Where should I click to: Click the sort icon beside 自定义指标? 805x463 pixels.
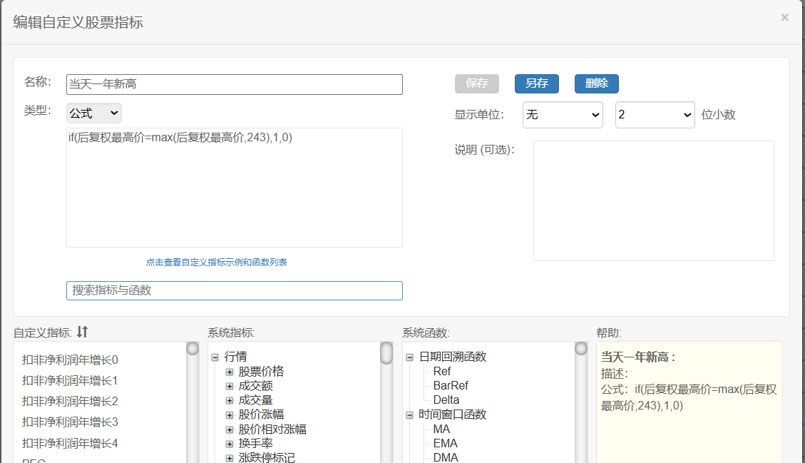point(83,332)
